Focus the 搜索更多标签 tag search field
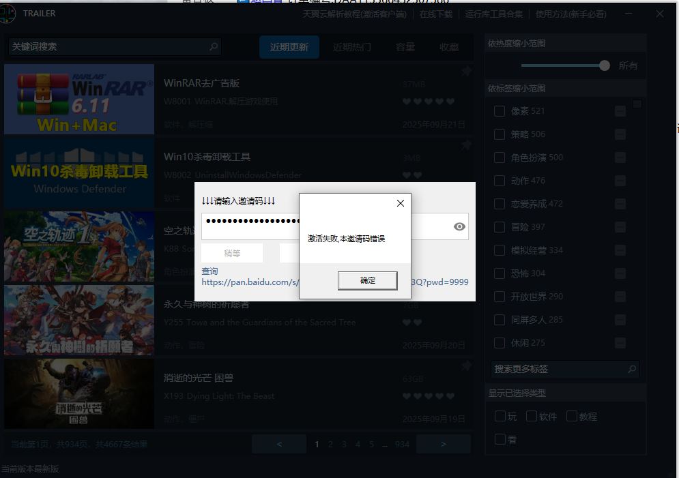 (x=565, y=369)
